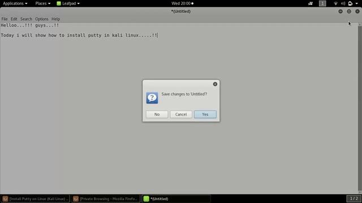Open the Wi-Fi network icon
The image size is (362, 203).
click(335, 3)
